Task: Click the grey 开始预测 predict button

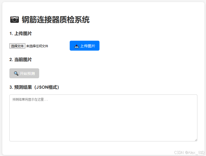Action: [24, 73]
